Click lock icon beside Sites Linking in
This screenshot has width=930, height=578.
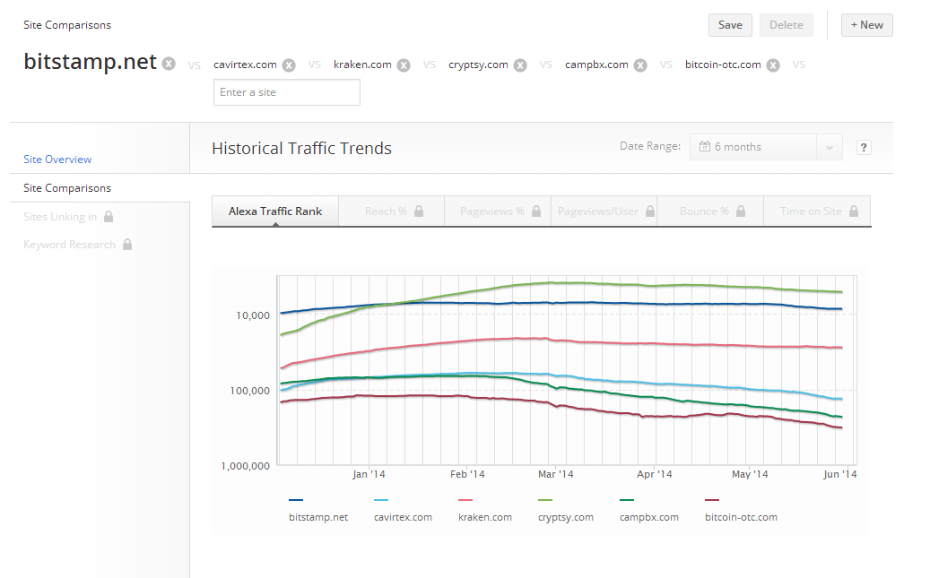click(109, 217)
